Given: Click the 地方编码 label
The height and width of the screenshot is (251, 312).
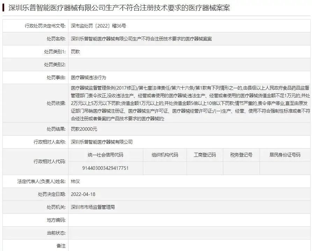Looking at the screenshot, I should click(56, 220).
